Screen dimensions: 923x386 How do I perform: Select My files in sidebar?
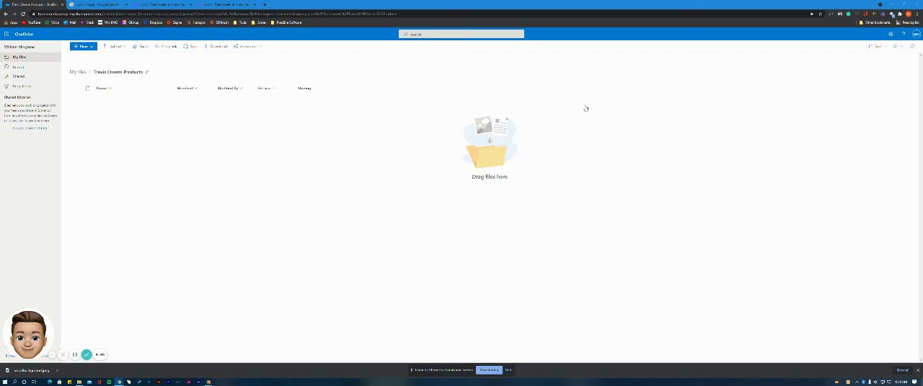[x=30, y=57]
